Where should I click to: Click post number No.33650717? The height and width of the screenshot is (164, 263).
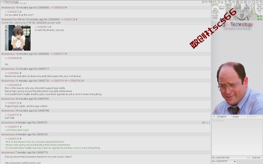41,69
